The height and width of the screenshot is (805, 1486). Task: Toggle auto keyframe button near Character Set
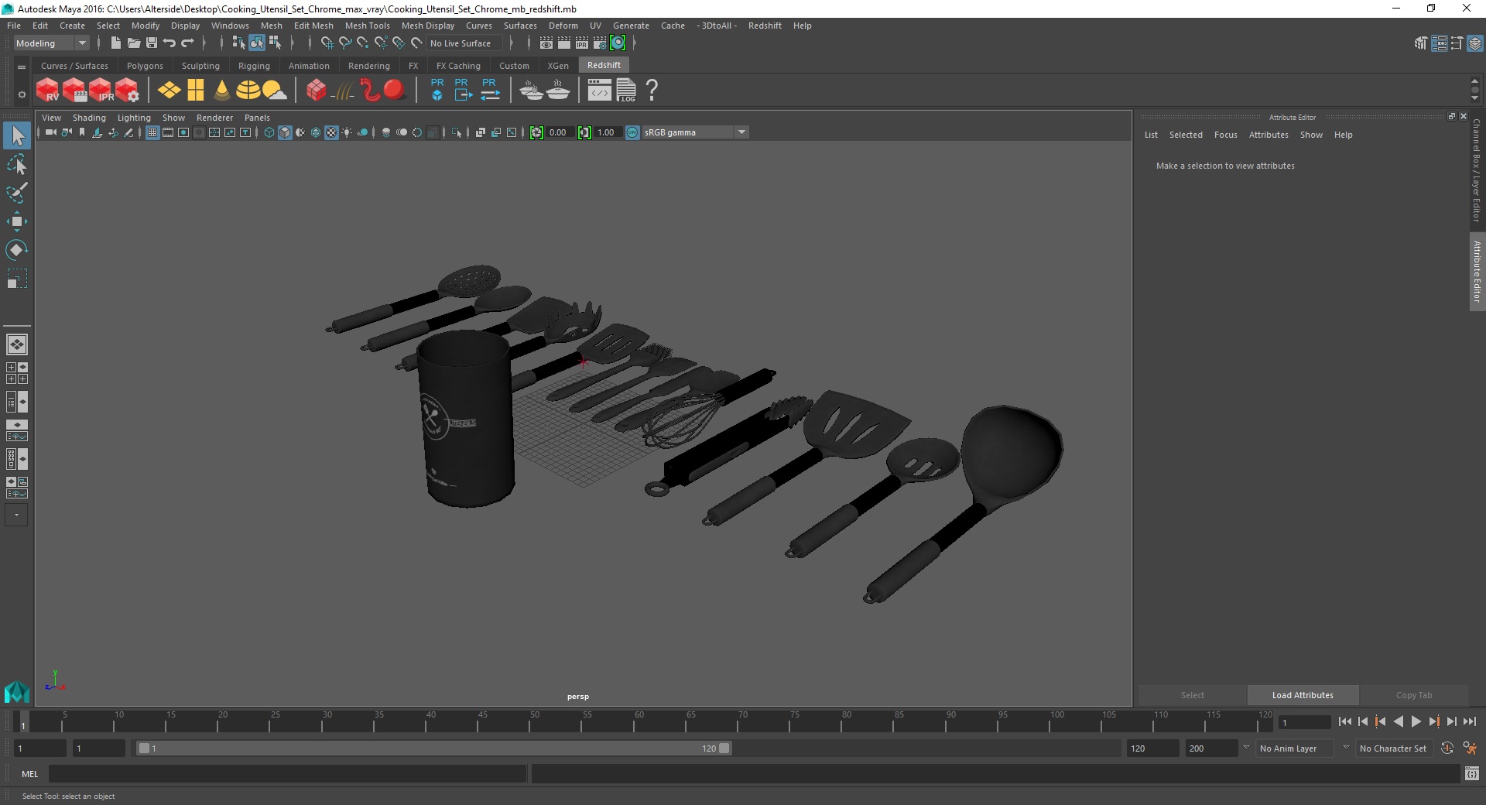pos(1447,748)
